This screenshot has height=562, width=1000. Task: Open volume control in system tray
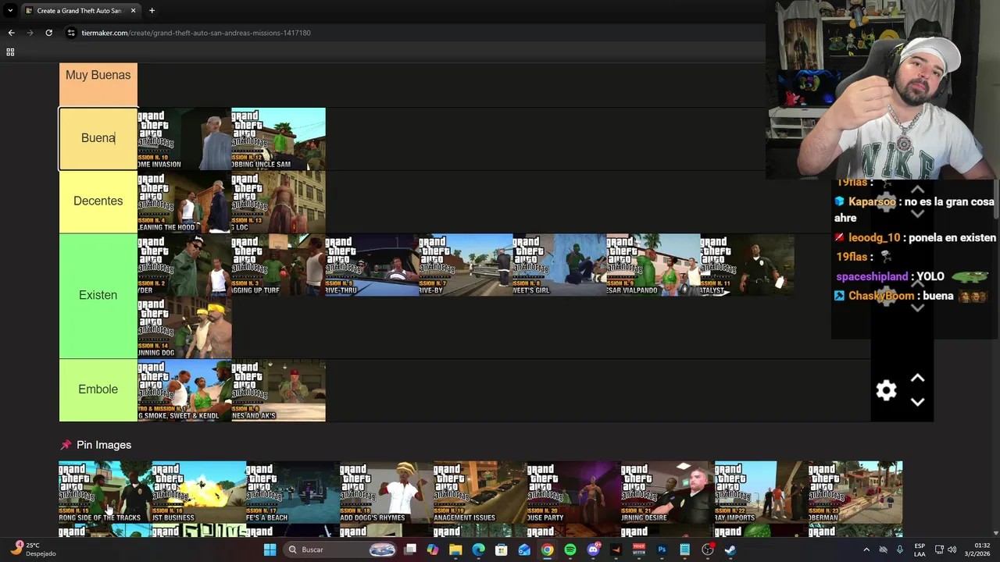(952, 550)
